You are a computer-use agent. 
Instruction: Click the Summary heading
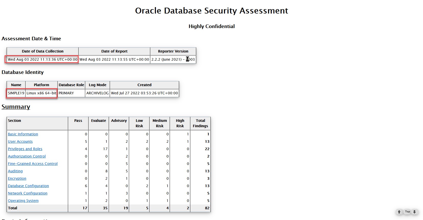point(16,107)
